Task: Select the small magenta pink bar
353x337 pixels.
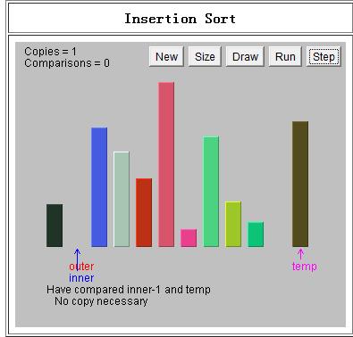Action: pos(189,238)
